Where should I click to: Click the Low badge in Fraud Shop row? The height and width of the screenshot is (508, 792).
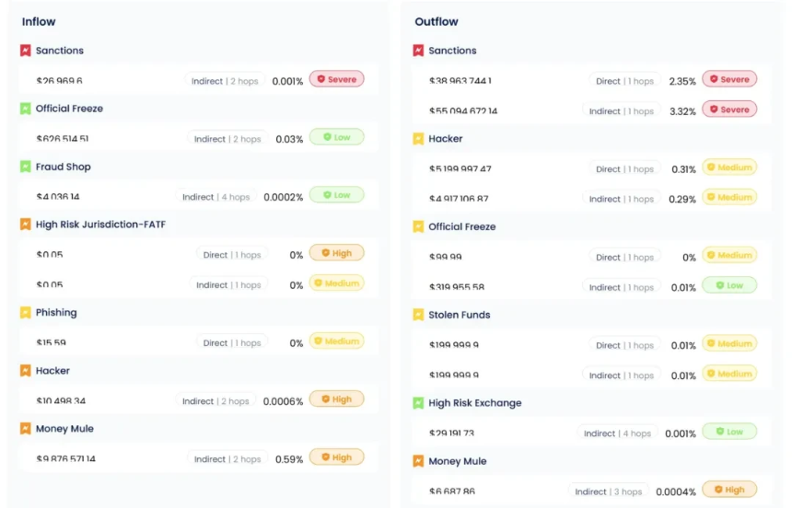(x=336, y=195)
